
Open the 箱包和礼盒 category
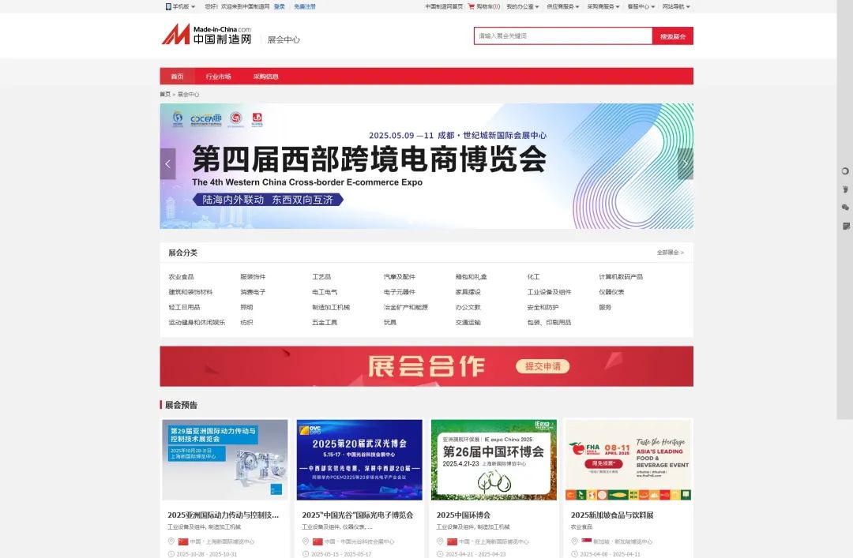pyautogui.click(x=471, y=277)
